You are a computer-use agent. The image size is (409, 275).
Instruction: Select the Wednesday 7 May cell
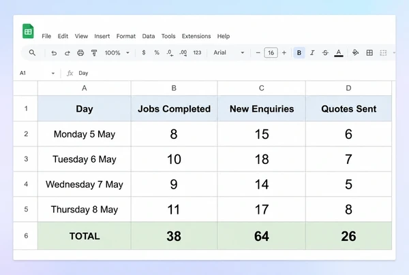coord(85,184)
